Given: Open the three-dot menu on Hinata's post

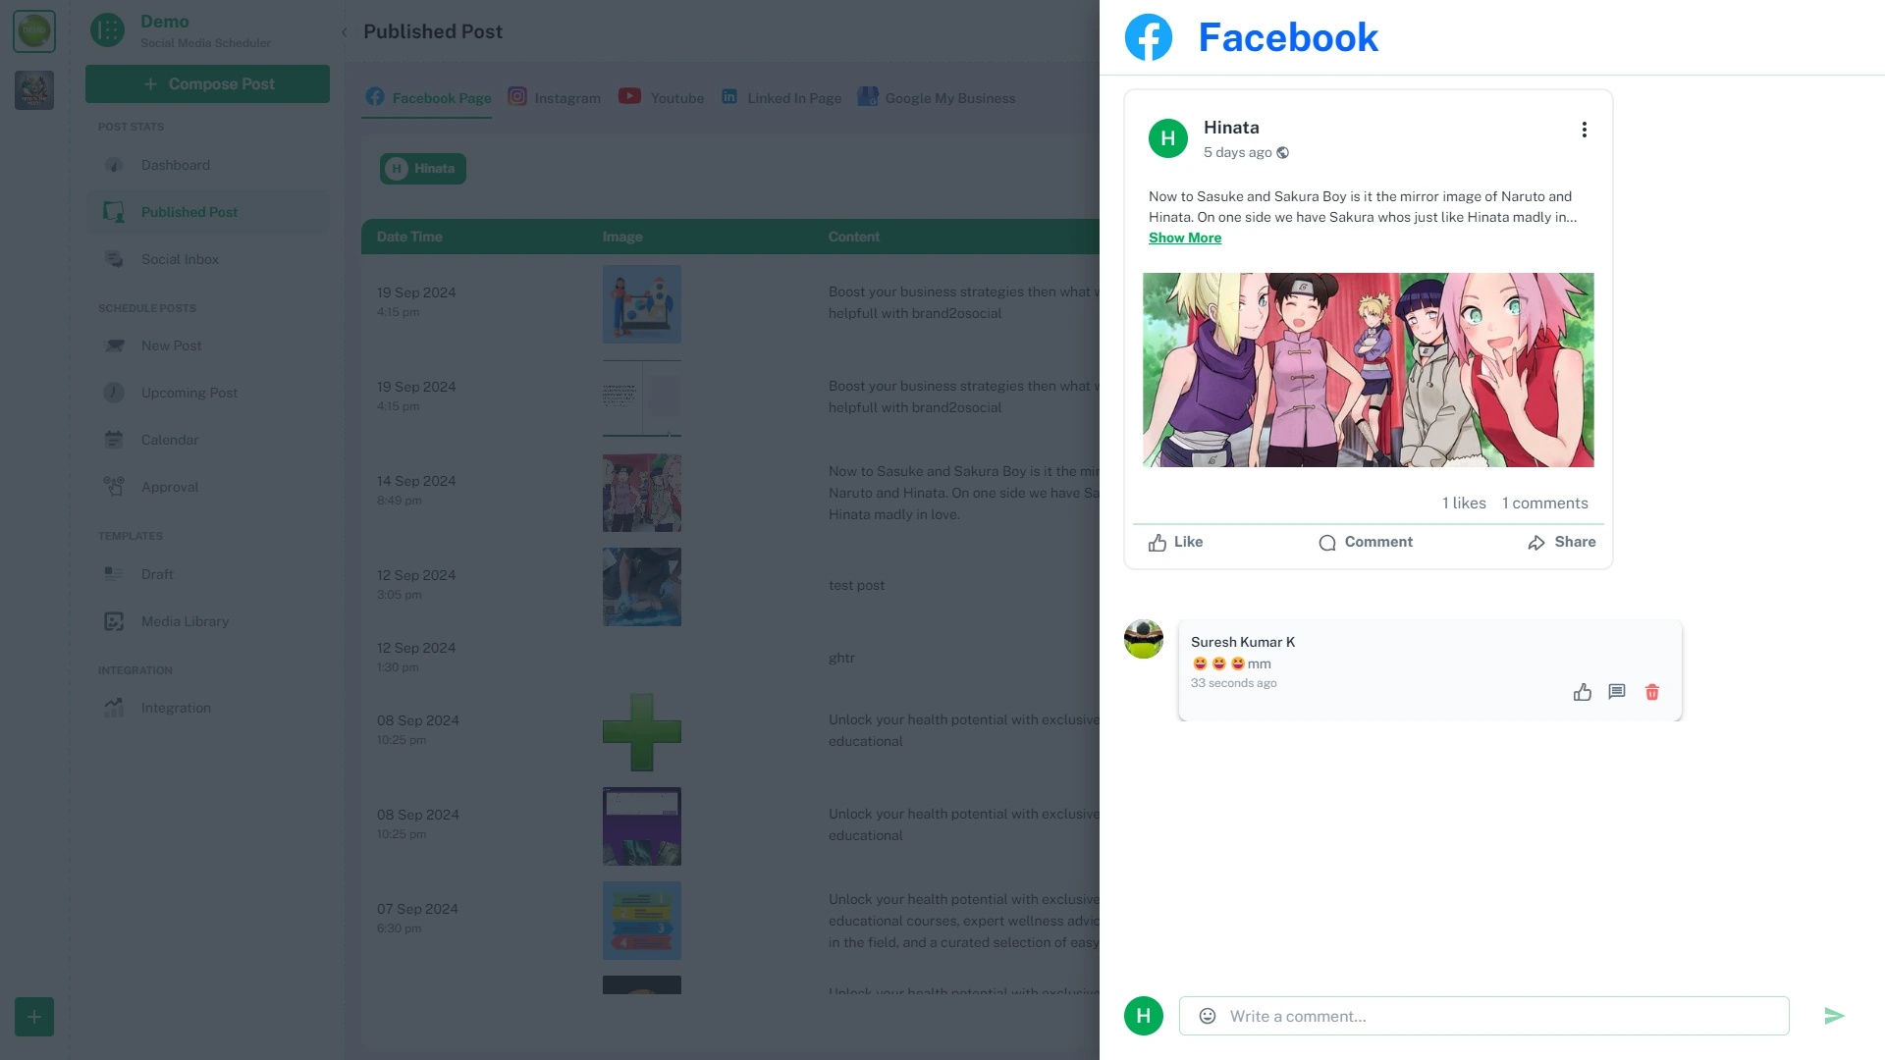Looking at the screenshot, I should (1584, 130).
